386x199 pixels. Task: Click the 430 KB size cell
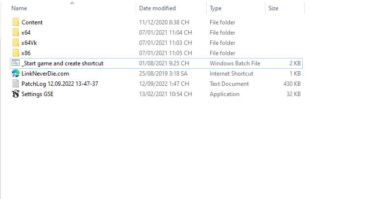point(292,84)
